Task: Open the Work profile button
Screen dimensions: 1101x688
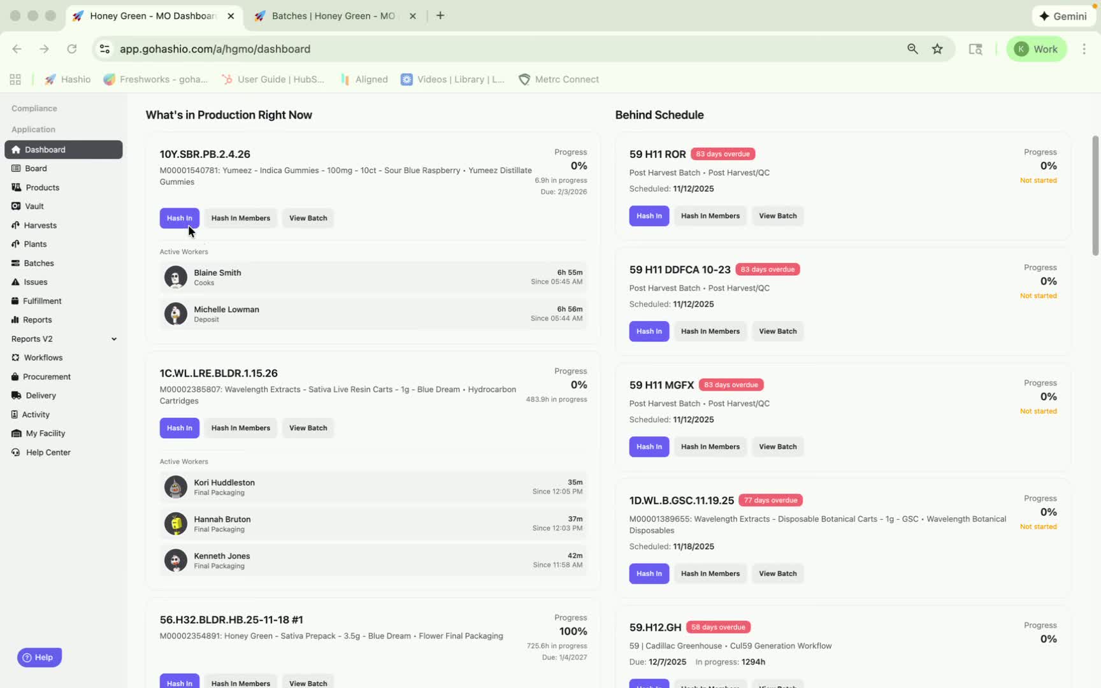Action: tap(1036, 49)
